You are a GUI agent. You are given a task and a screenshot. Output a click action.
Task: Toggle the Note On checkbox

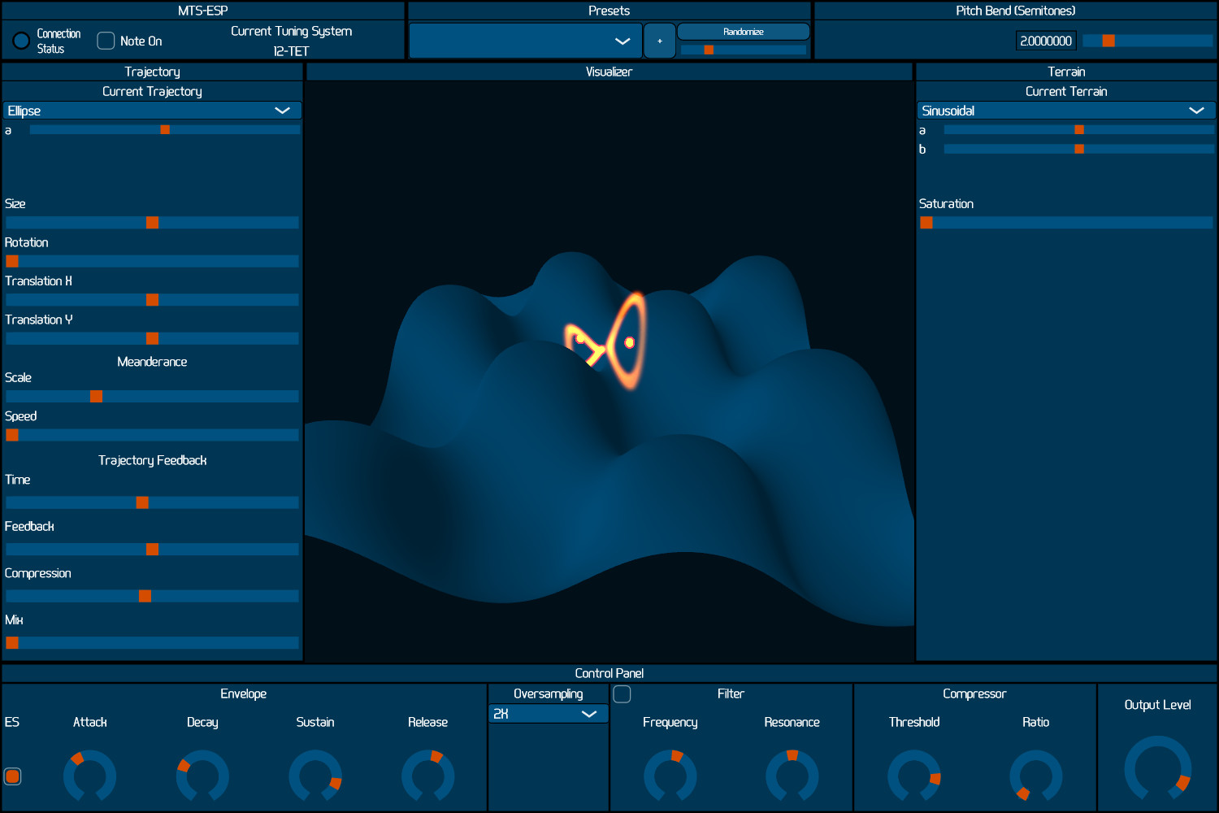pos(106,41)
